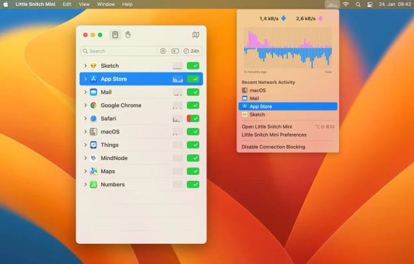Click the macOS Finder icon in the list
This screenshot has width=414, height=264.
(94, 132)
